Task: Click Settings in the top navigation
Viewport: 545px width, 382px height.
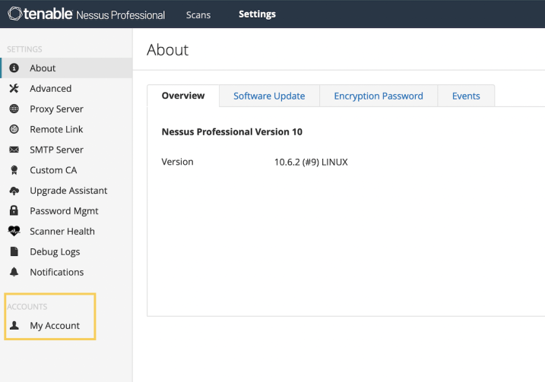Action: pos(257,14)
